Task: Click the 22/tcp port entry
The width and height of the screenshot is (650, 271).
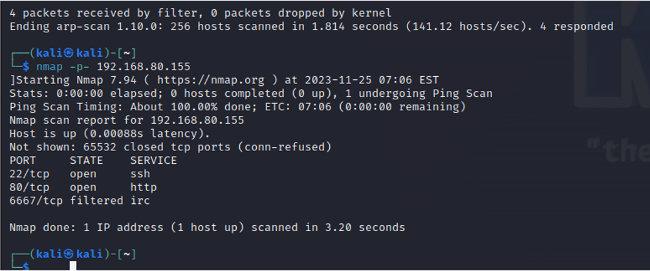Action: pos(29,174)
